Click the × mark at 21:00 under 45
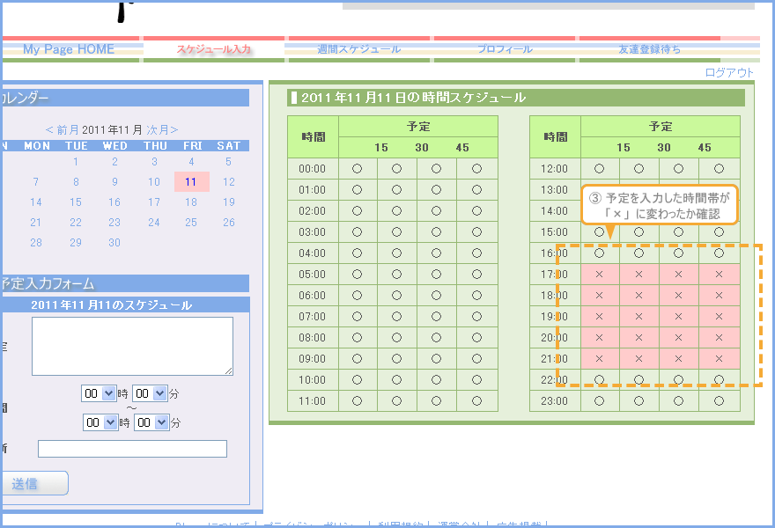This screenshot has width=775, height=528. pos(719,359)
